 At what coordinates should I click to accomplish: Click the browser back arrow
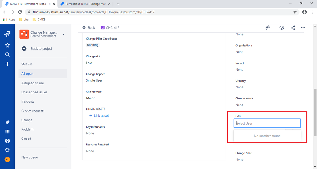pos(5,12)
